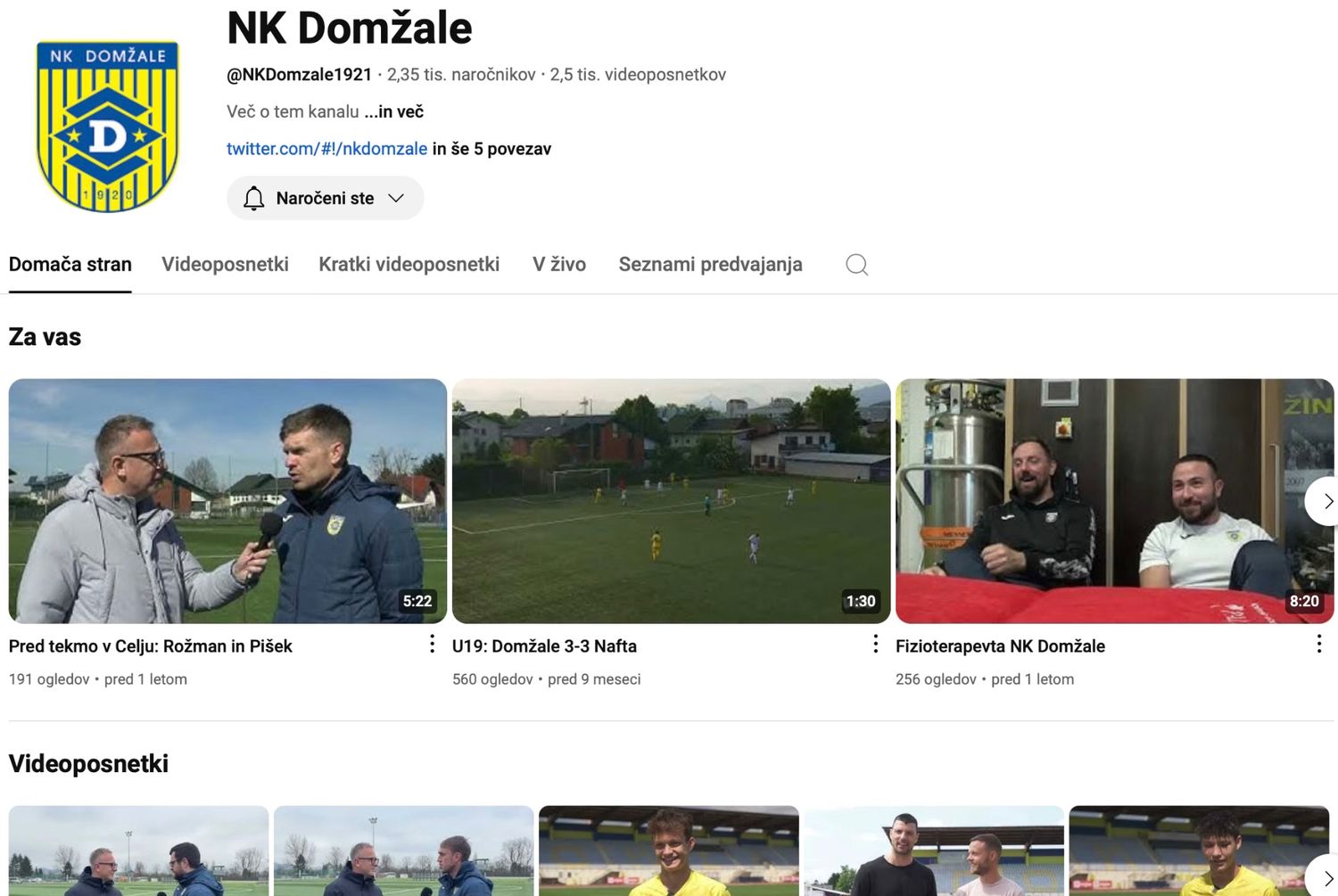The image size is (1338, 896).
Task: Open title 'U19: Domžale 3-3 Nafta'
Action: [544, 646]
